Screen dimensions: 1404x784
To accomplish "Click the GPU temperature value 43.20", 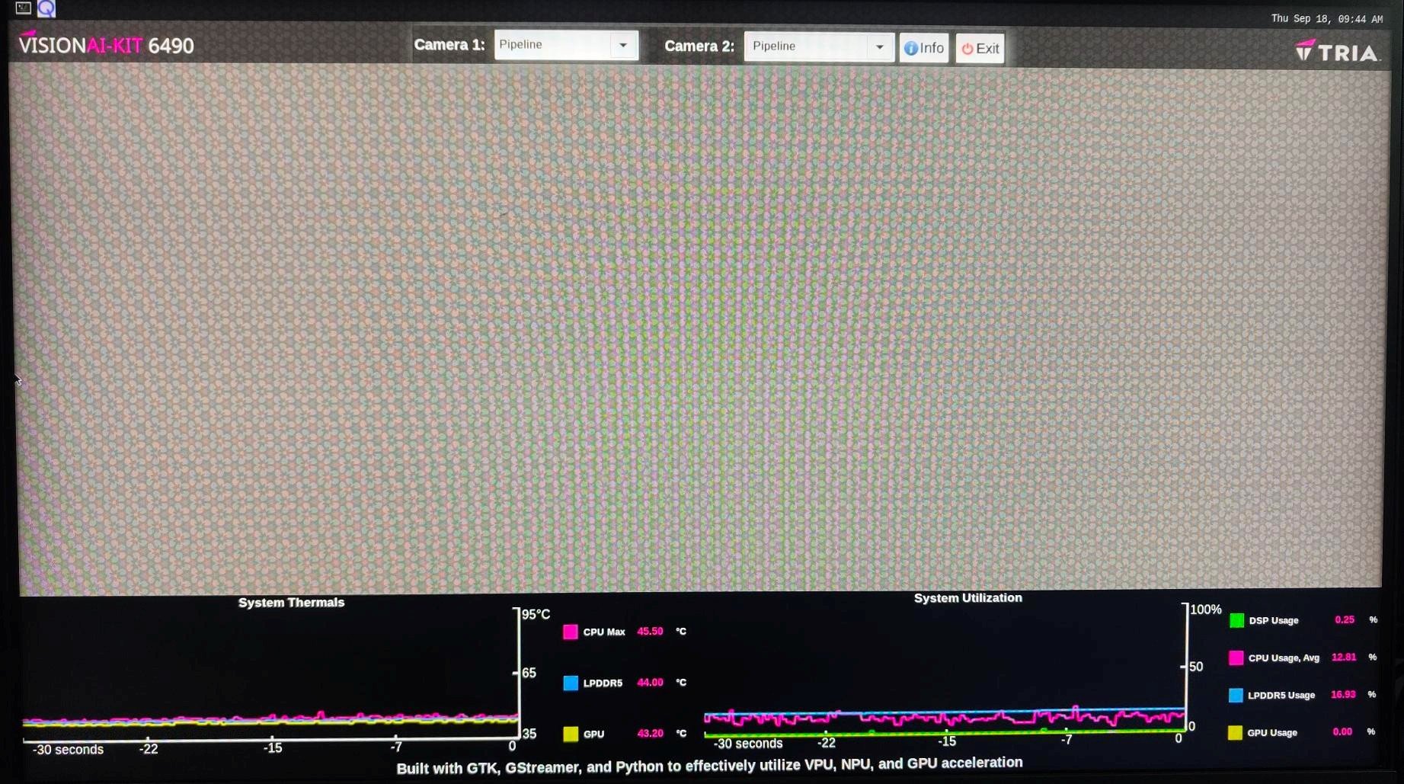I will (x=650, y=733).
